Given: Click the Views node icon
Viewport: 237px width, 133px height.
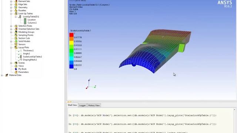Looking at the screenshot, I should [16, 66].
